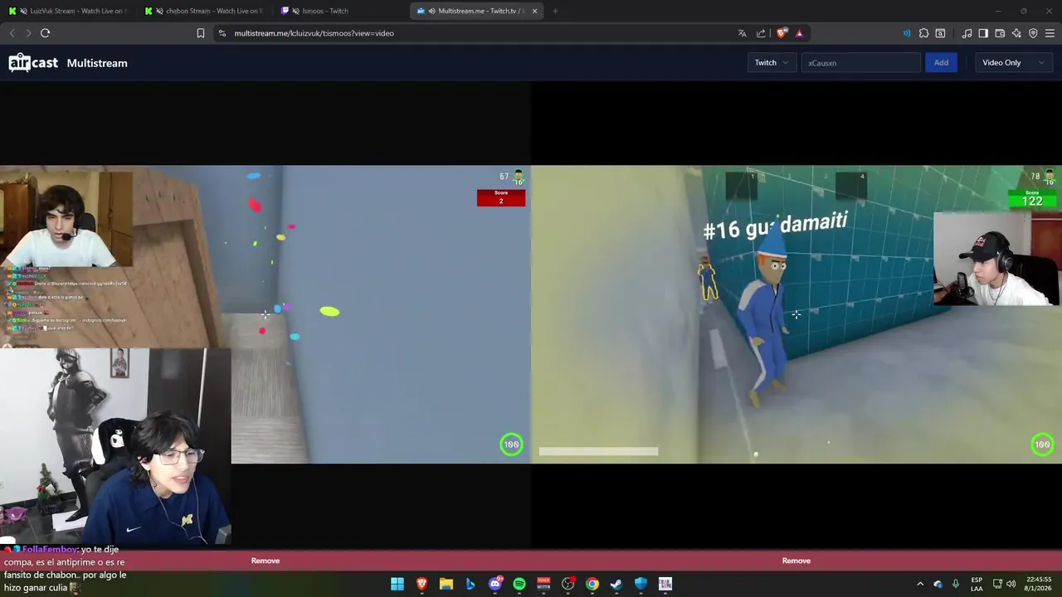This screenshot has height=597, width=1062.
Task: Open Spotify from the taskbar
Action: pos(519,584)
